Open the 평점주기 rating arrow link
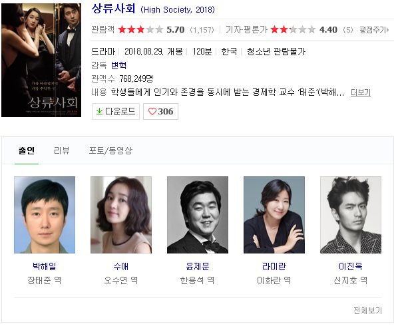The image size is (398, 326). tap(374, 30)
